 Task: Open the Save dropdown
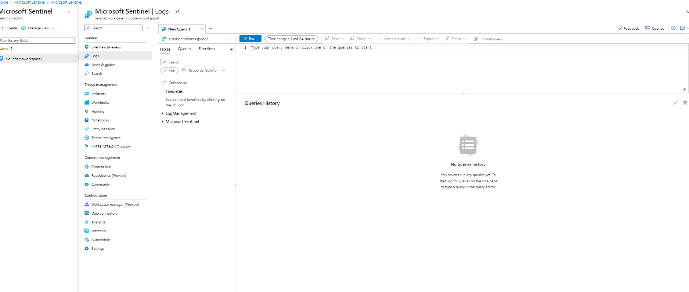[335, 39]
